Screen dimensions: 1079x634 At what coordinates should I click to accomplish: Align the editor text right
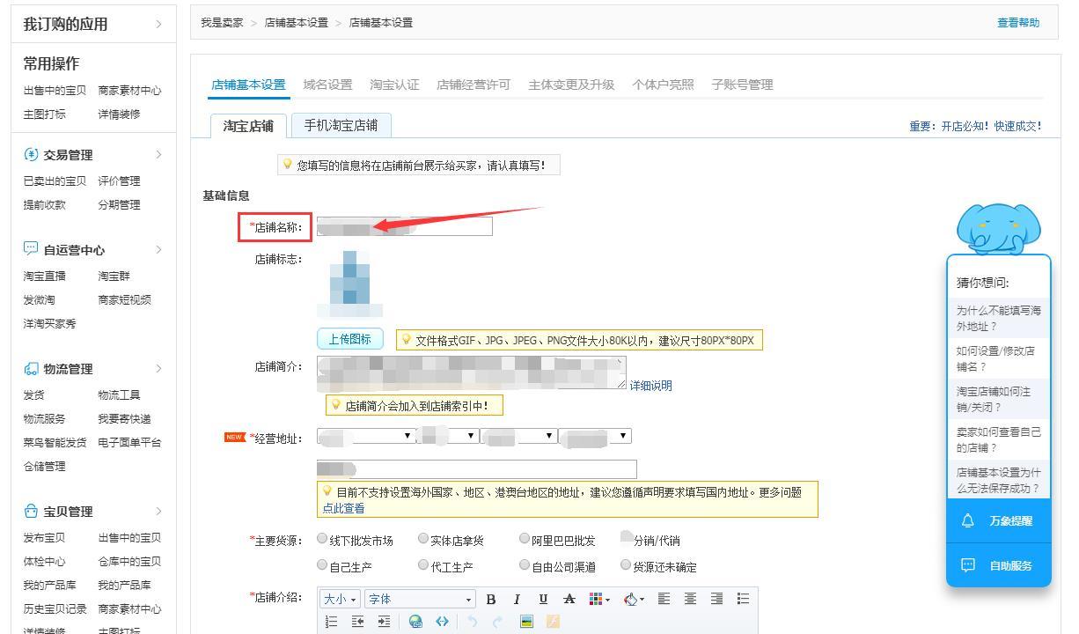[716, 599]
